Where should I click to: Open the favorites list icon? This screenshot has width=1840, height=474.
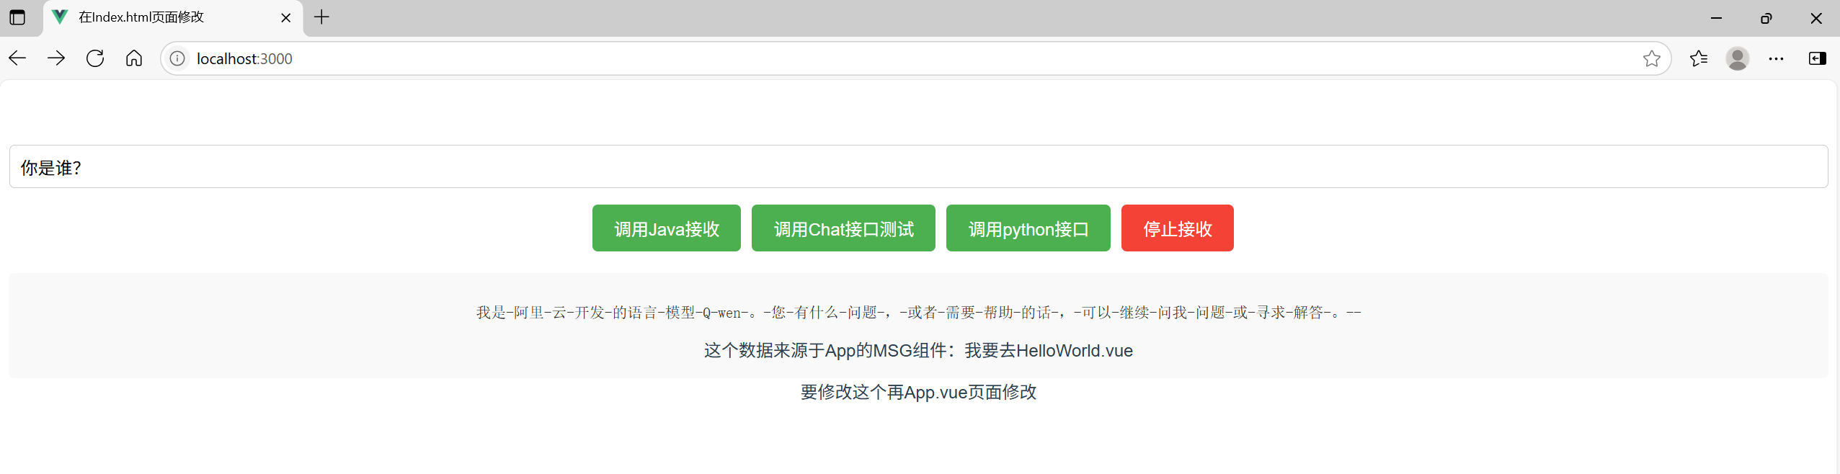(1699, 58)
